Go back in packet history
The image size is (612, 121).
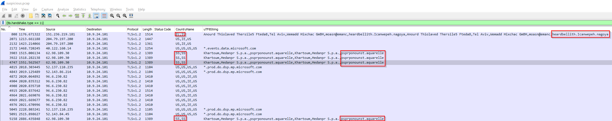click(x=64, y=16)
